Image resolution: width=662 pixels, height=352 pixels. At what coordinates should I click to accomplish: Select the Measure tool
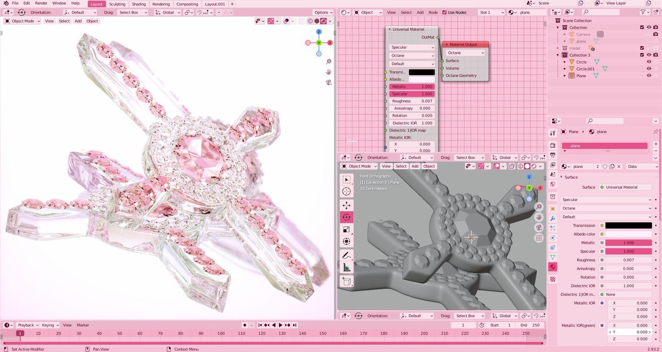tap(346, 268)
